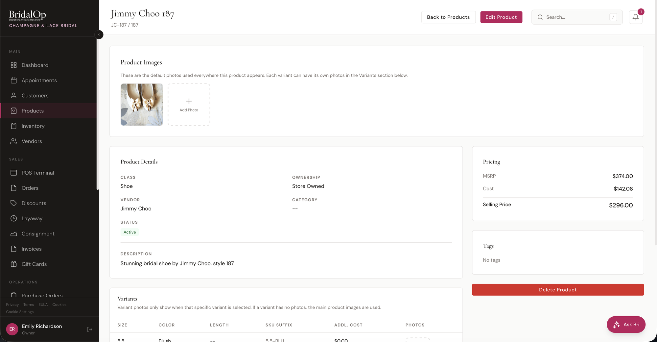Go to Appointments
Screen dimensions: 657x342
pos(49,80)
